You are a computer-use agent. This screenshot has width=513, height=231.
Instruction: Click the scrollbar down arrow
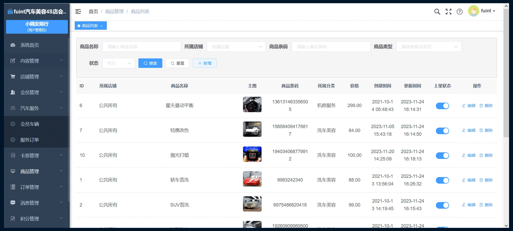(x=506, y=225)
